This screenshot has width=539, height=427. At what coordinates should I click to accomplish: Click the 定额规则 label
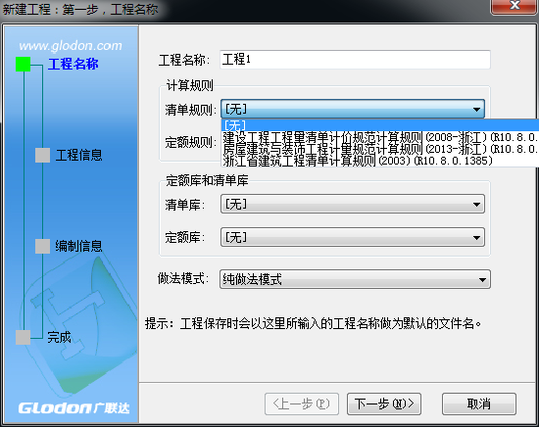tap(190, 142)
